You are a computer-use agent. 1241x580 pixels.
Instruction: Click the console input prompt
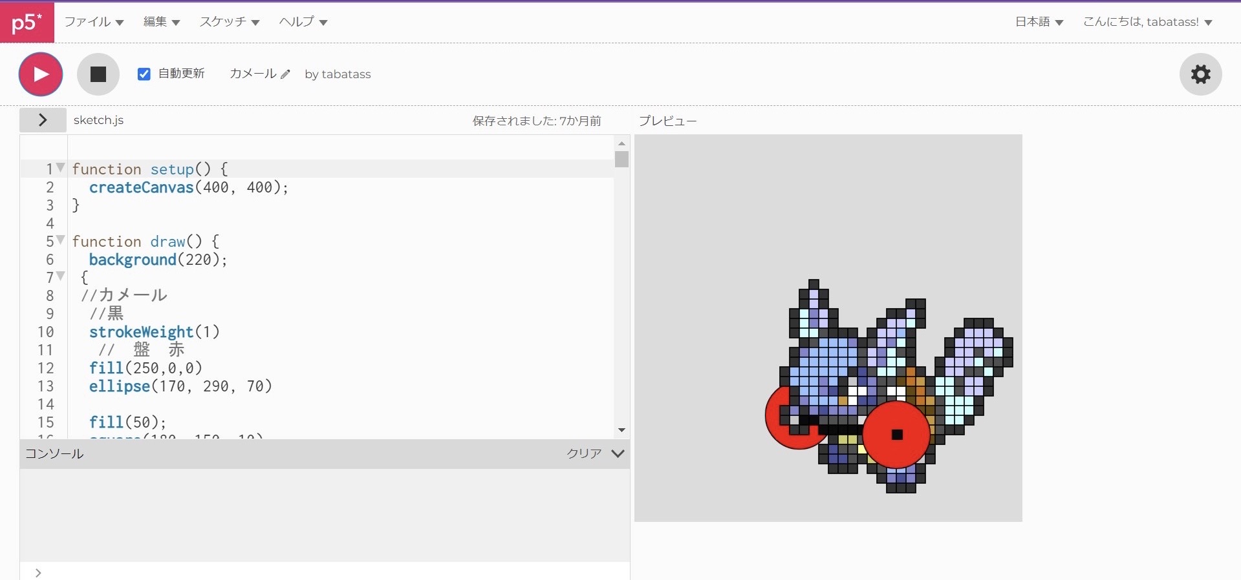(325, 573)
